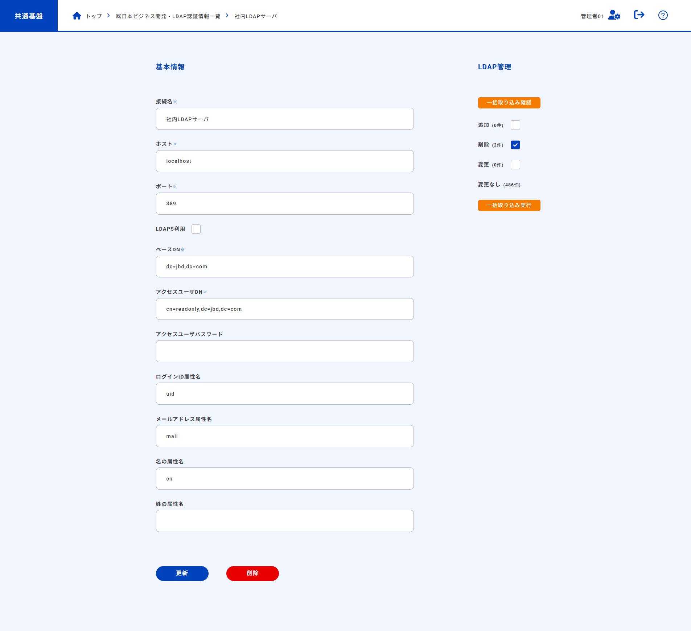691x631 pixels.
Task: Check the 追加 (0件) checkbox
Action: pos(515,125)
